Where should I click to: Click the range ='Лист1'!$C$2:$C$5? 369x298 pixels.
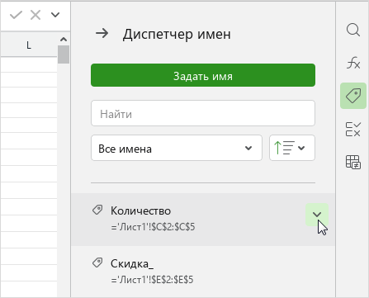153,227
